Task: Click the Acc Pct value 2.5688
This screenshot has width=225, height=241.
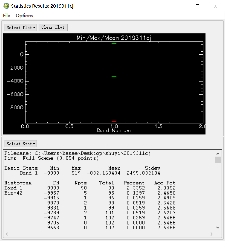Action: tap(166, 208)
